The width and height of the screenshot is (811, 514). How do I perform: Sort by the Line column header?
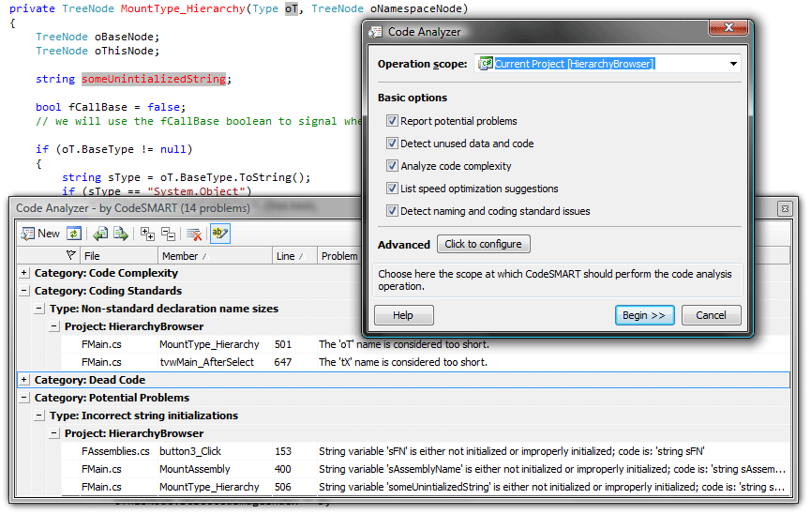294,256
